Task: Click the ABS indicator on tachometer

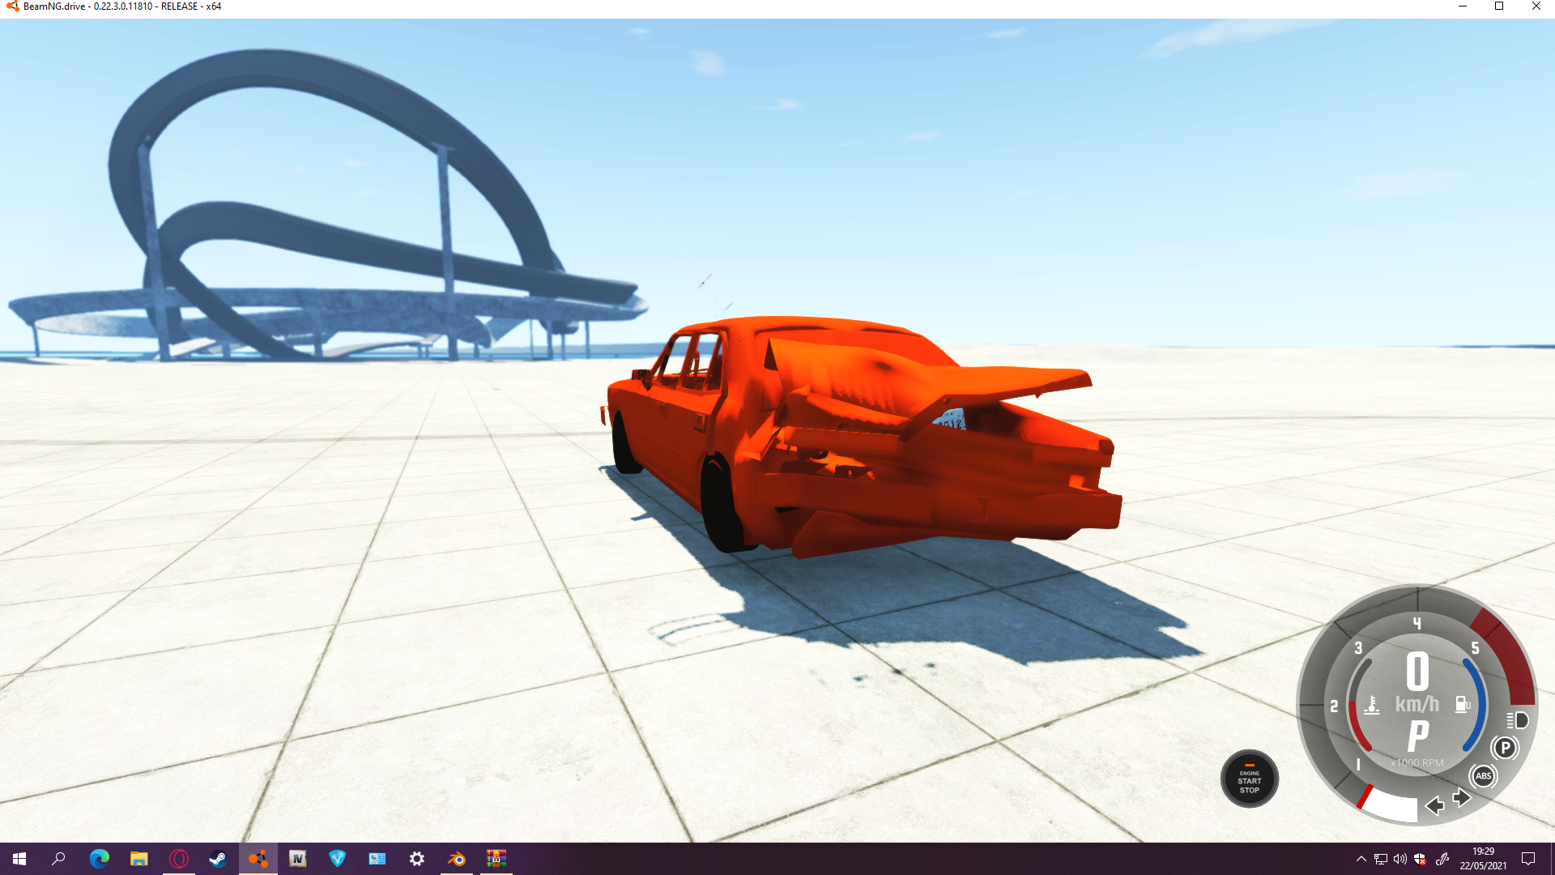Action: [x=1483, y=776]
